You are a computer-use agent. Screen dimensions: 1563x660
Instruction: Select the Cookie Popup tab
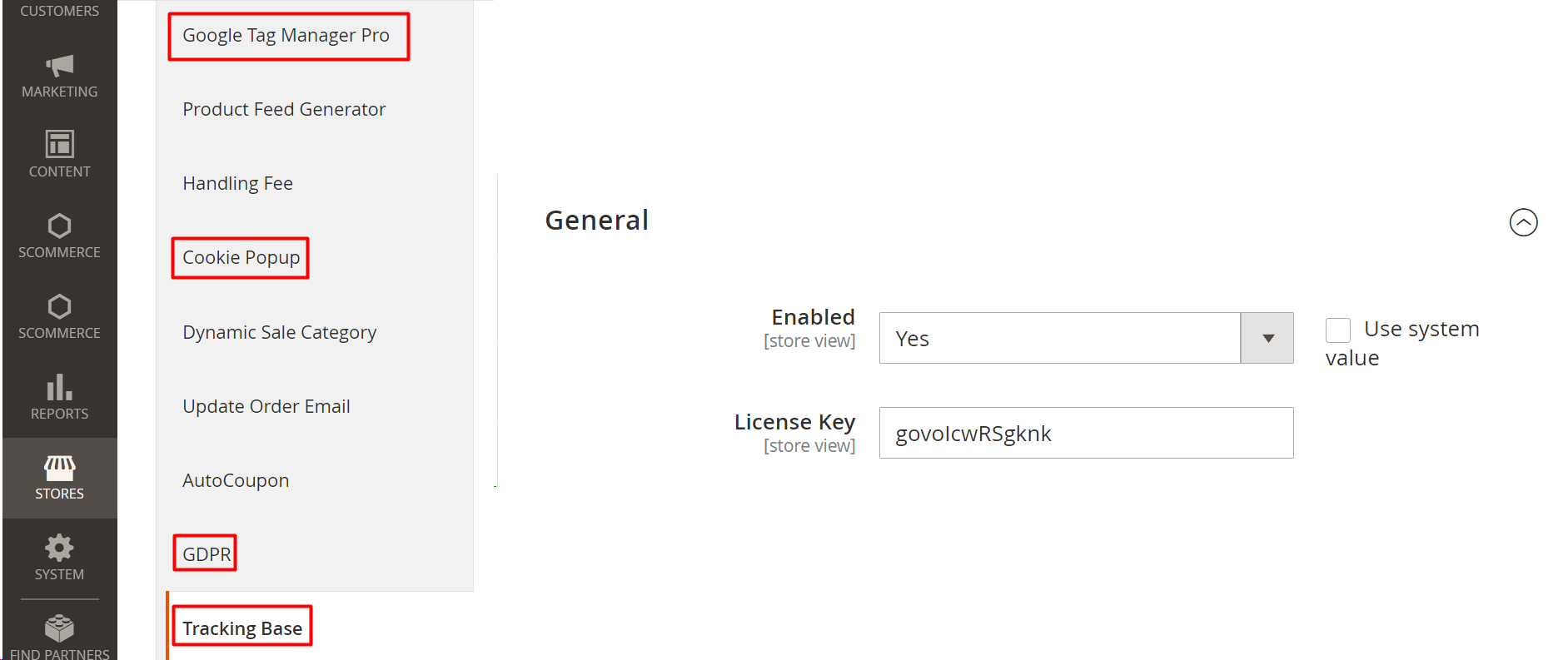point(241,258)
